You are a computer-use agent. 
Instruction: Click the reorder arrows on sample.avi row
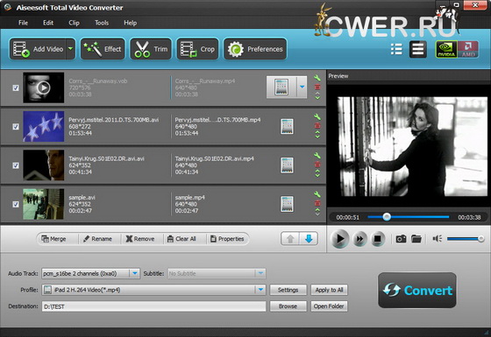[317, 212]
